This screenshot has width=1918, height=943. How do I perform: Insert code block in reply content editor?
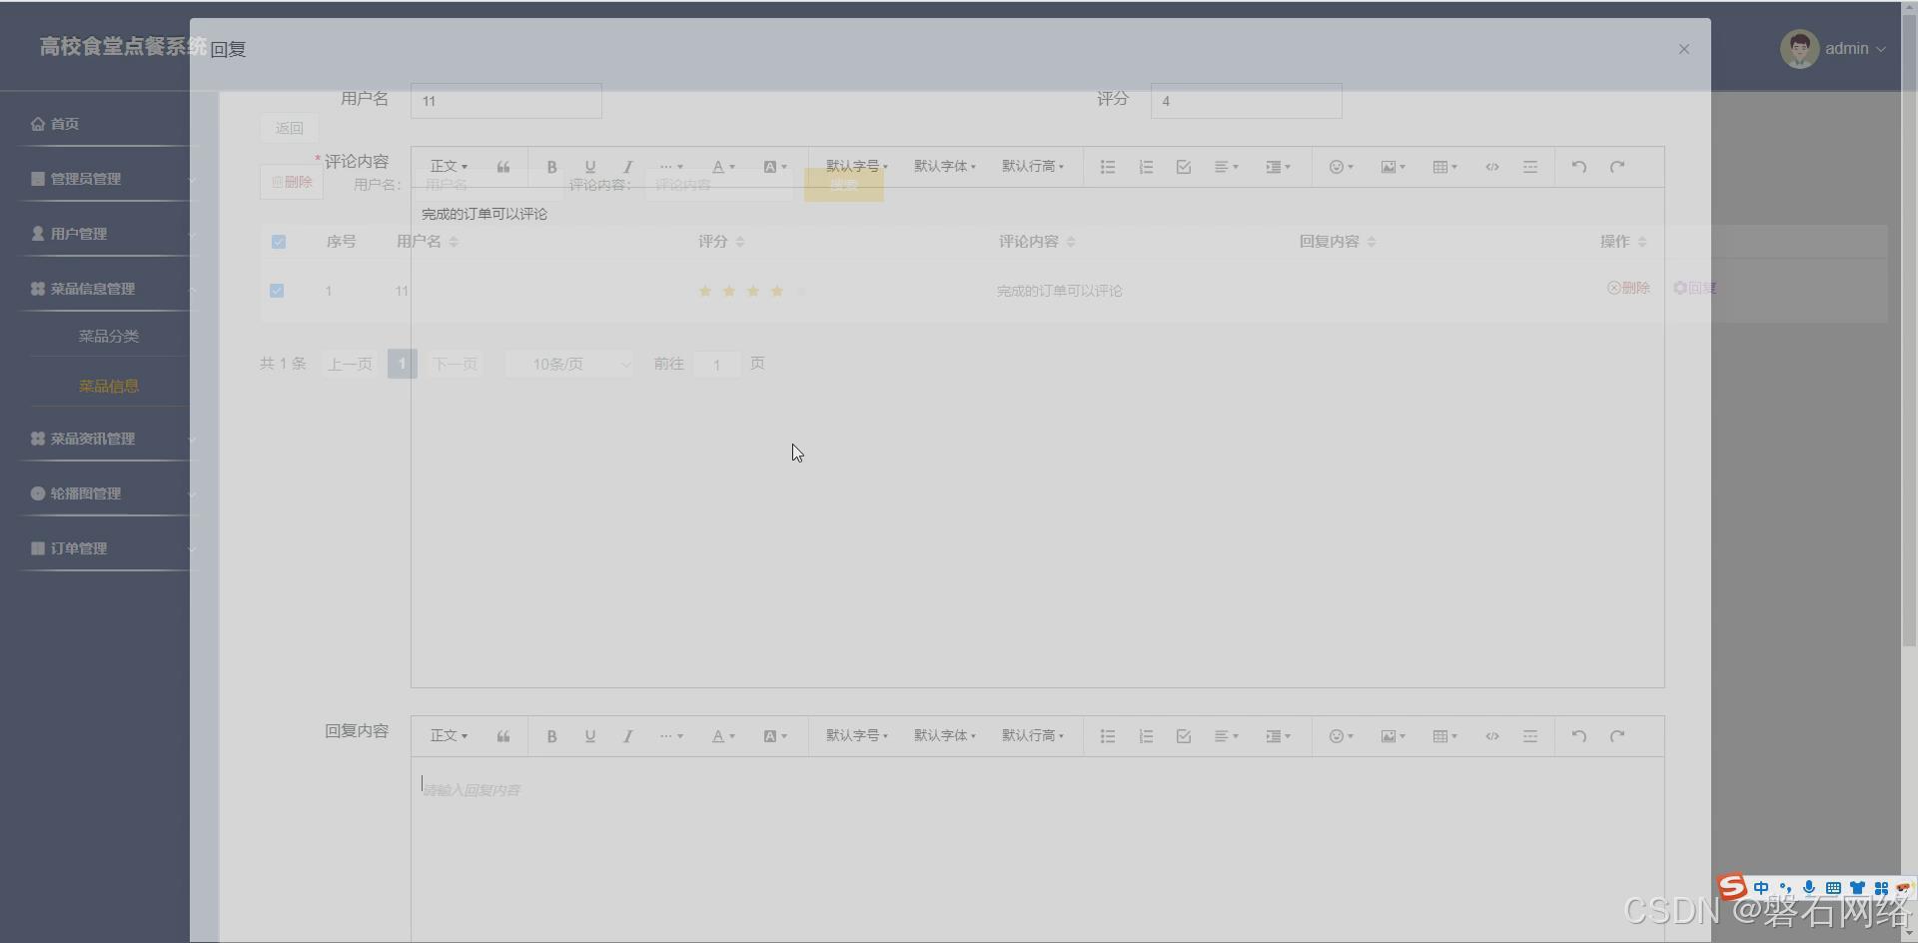(1491, 736)
